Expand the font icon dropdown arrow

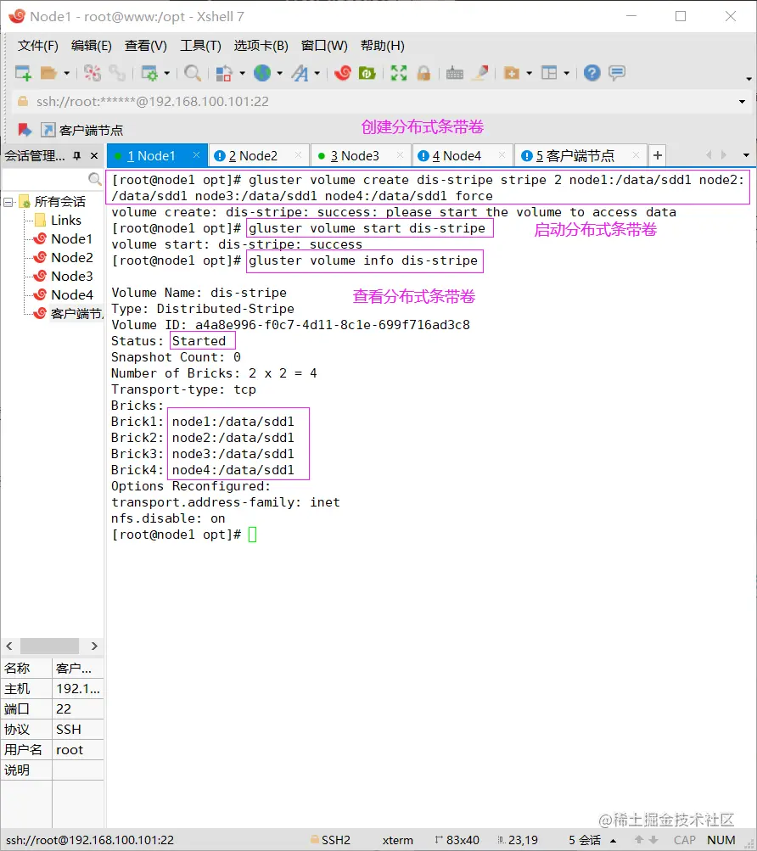click(x=317, y=73)
